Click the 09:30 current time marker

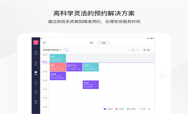tap(45, 63)
